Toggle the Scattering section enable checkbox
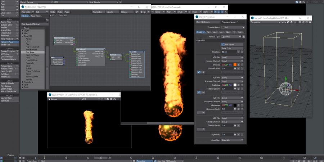324x162 pixels. click(199, 92)
